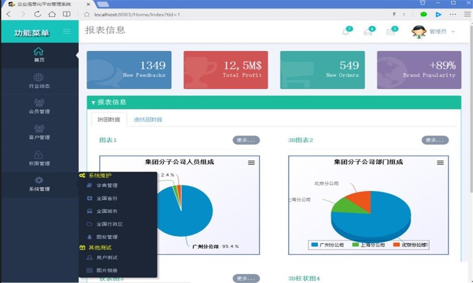Select 全国行政区 in the submenu
This screenshot has width=473, height=283.
109,225
